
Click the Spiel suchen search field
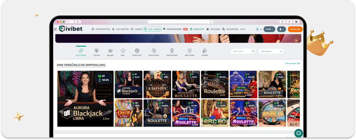(x=243, y=51)
